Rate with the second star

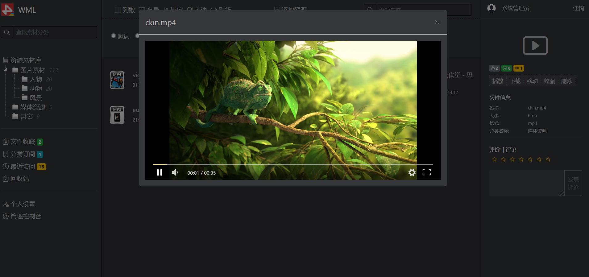(x=504, y=159)
